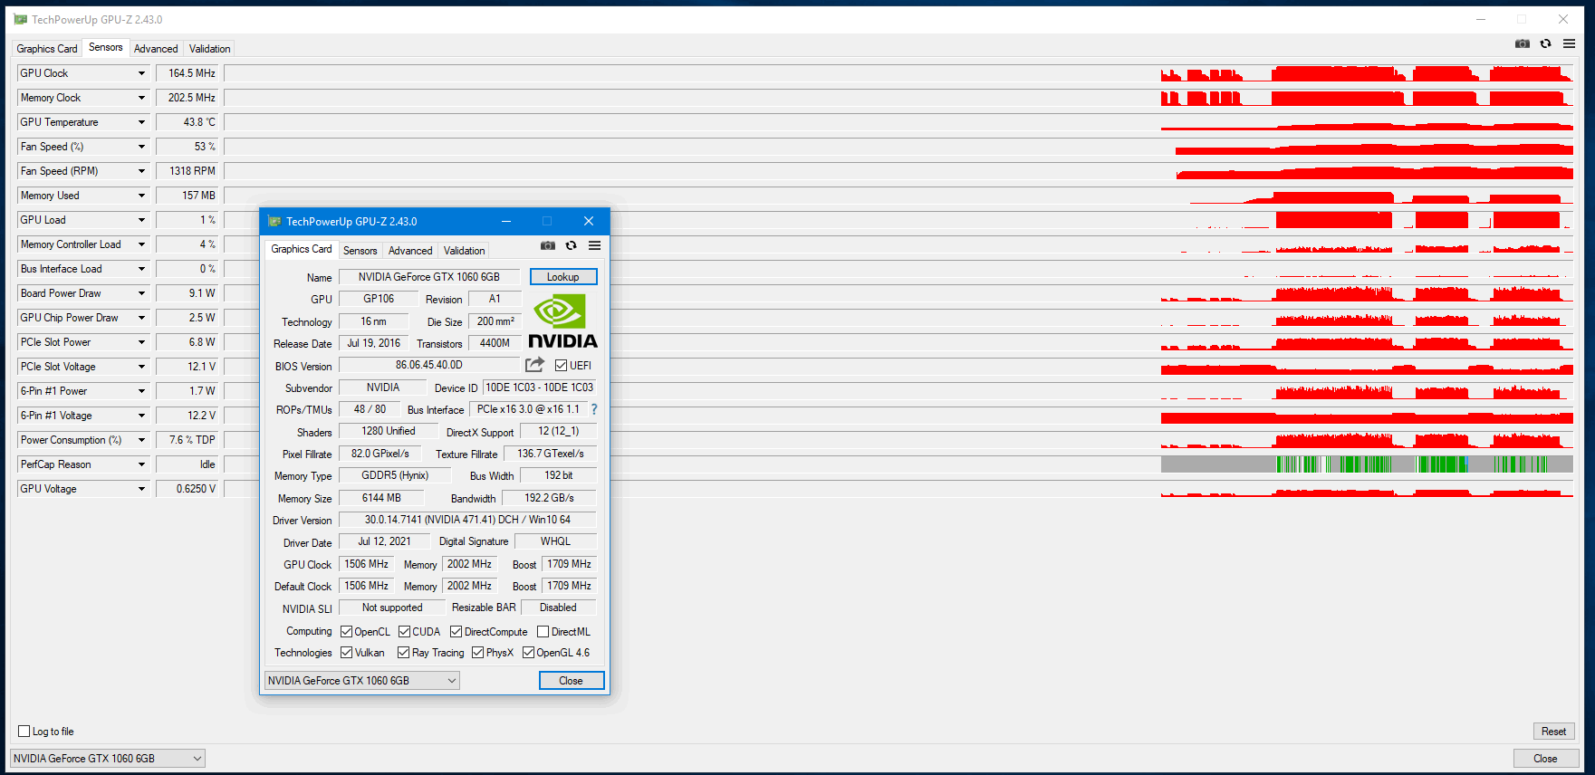Refresh the Graphics Card dialog with the refresh icon

tap(572, 245)
